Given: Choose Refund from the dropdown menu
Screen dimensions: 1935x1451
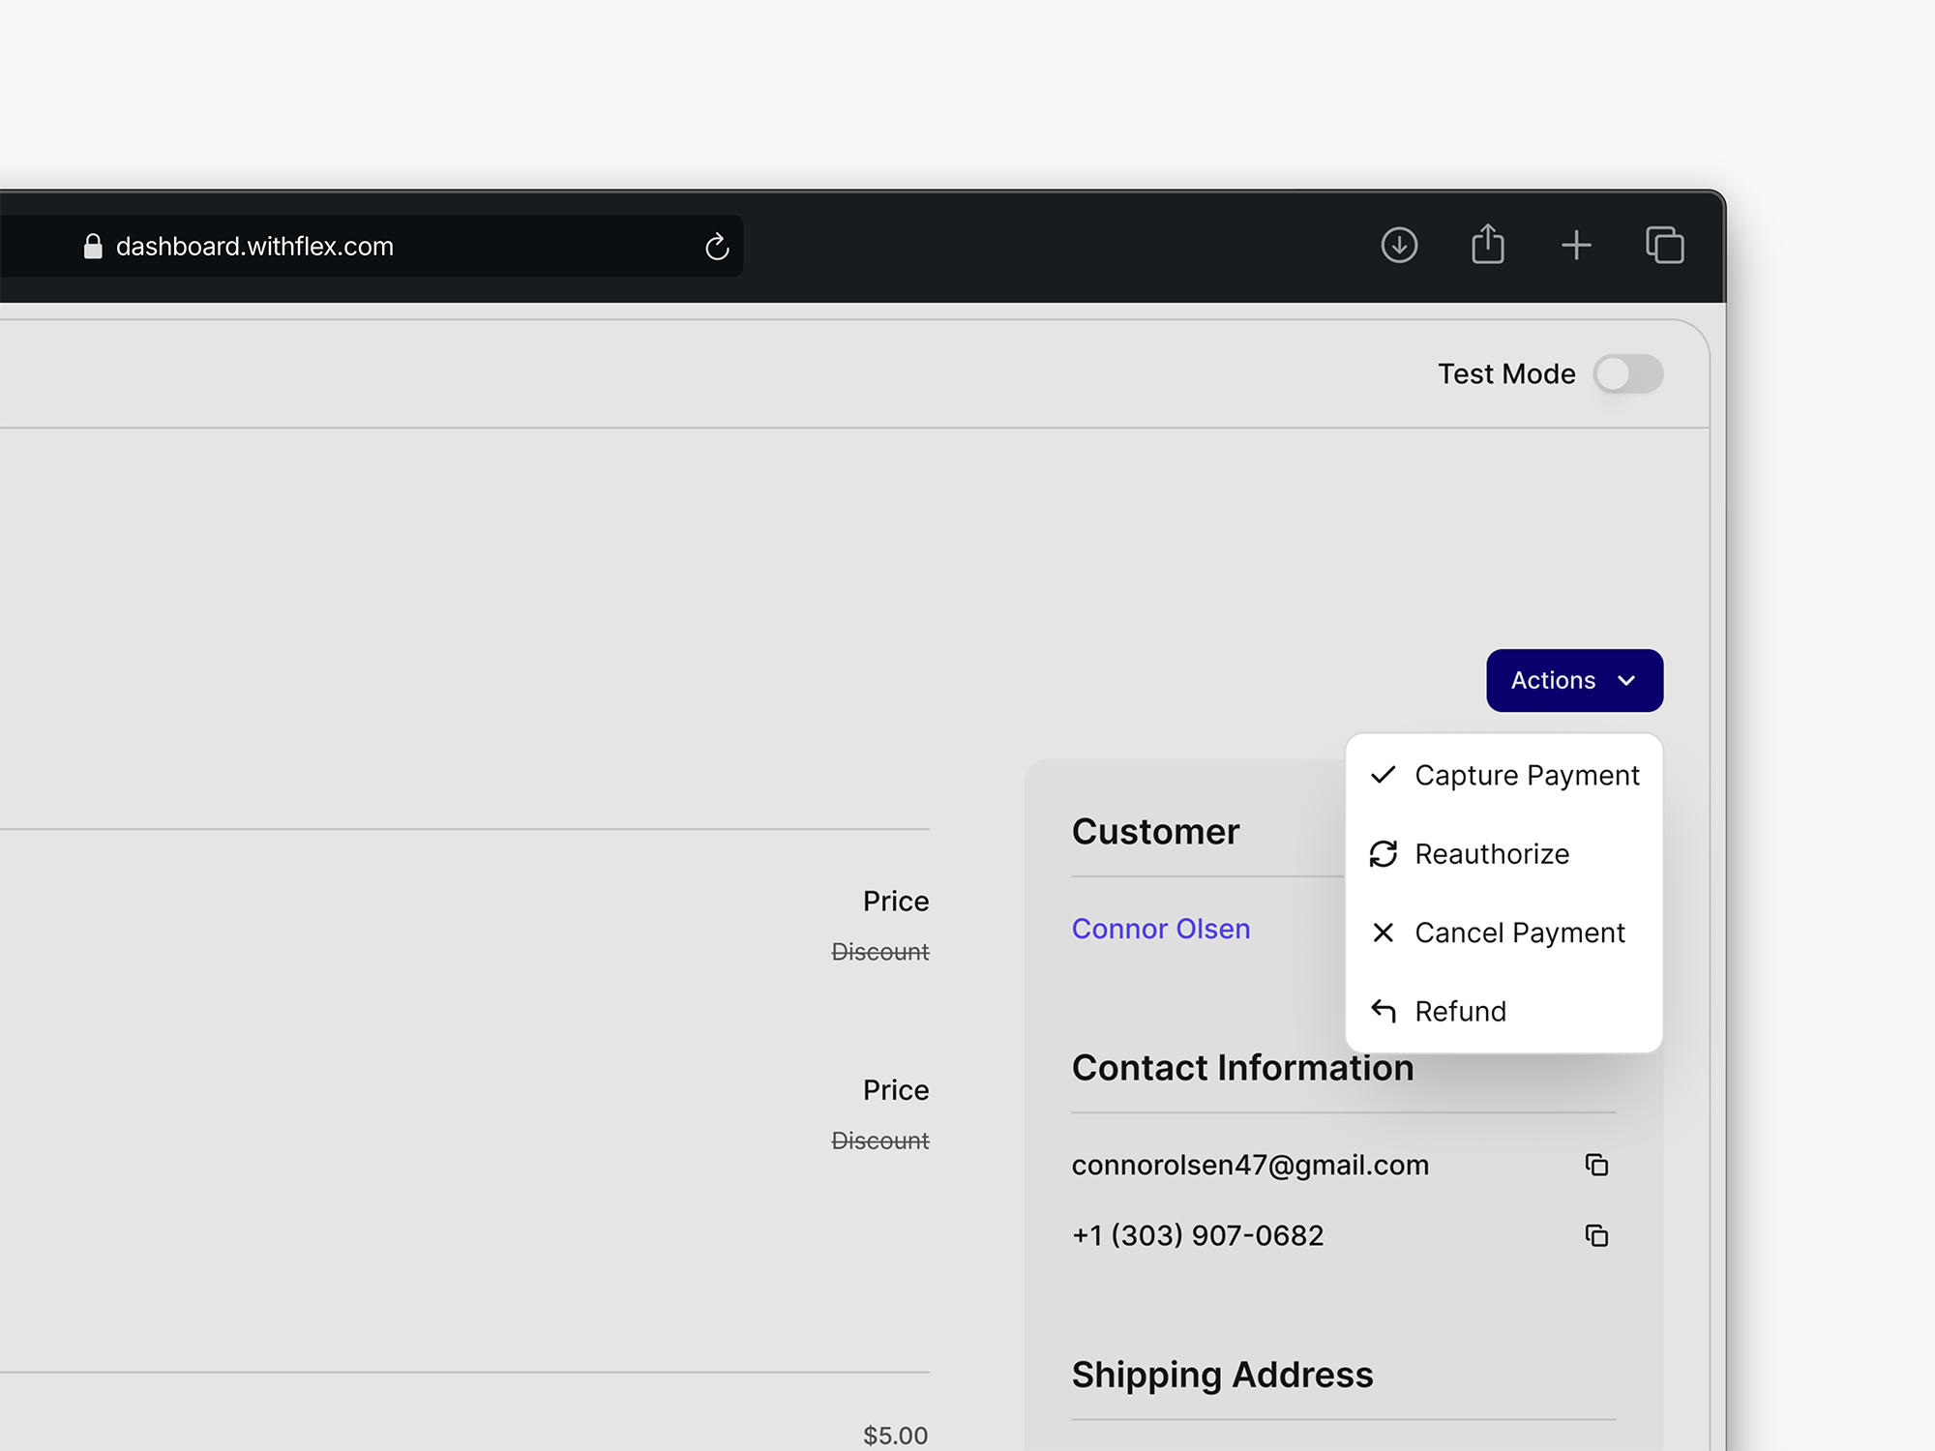Looking at the screenshot, I should coord(1460,1011).
